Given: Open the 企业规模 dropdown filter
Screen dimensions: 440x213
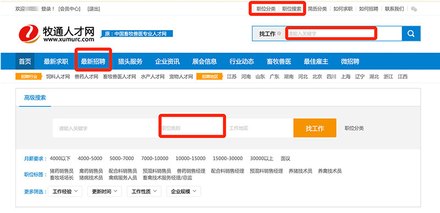Looking at the screenshot, I should pos(184,192).
